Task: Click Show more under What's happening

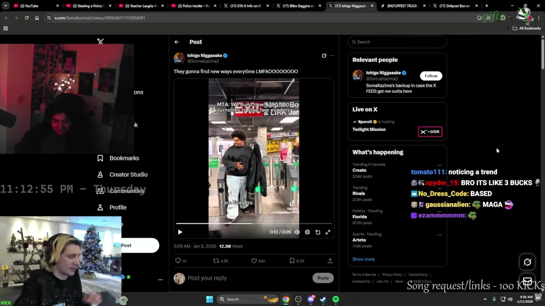Action: [363, 259]
